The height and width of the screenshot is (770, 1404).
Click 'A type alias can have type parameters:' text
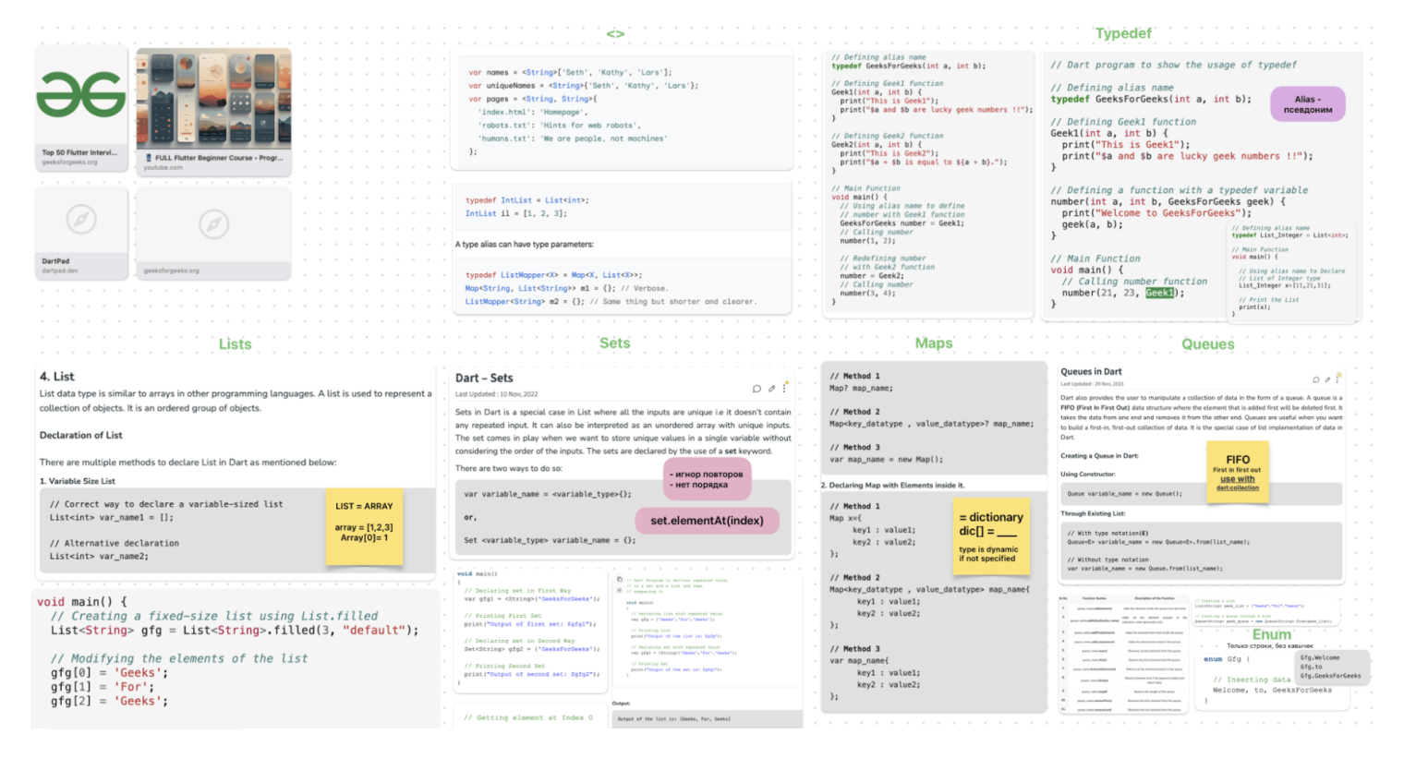[524, 245]
